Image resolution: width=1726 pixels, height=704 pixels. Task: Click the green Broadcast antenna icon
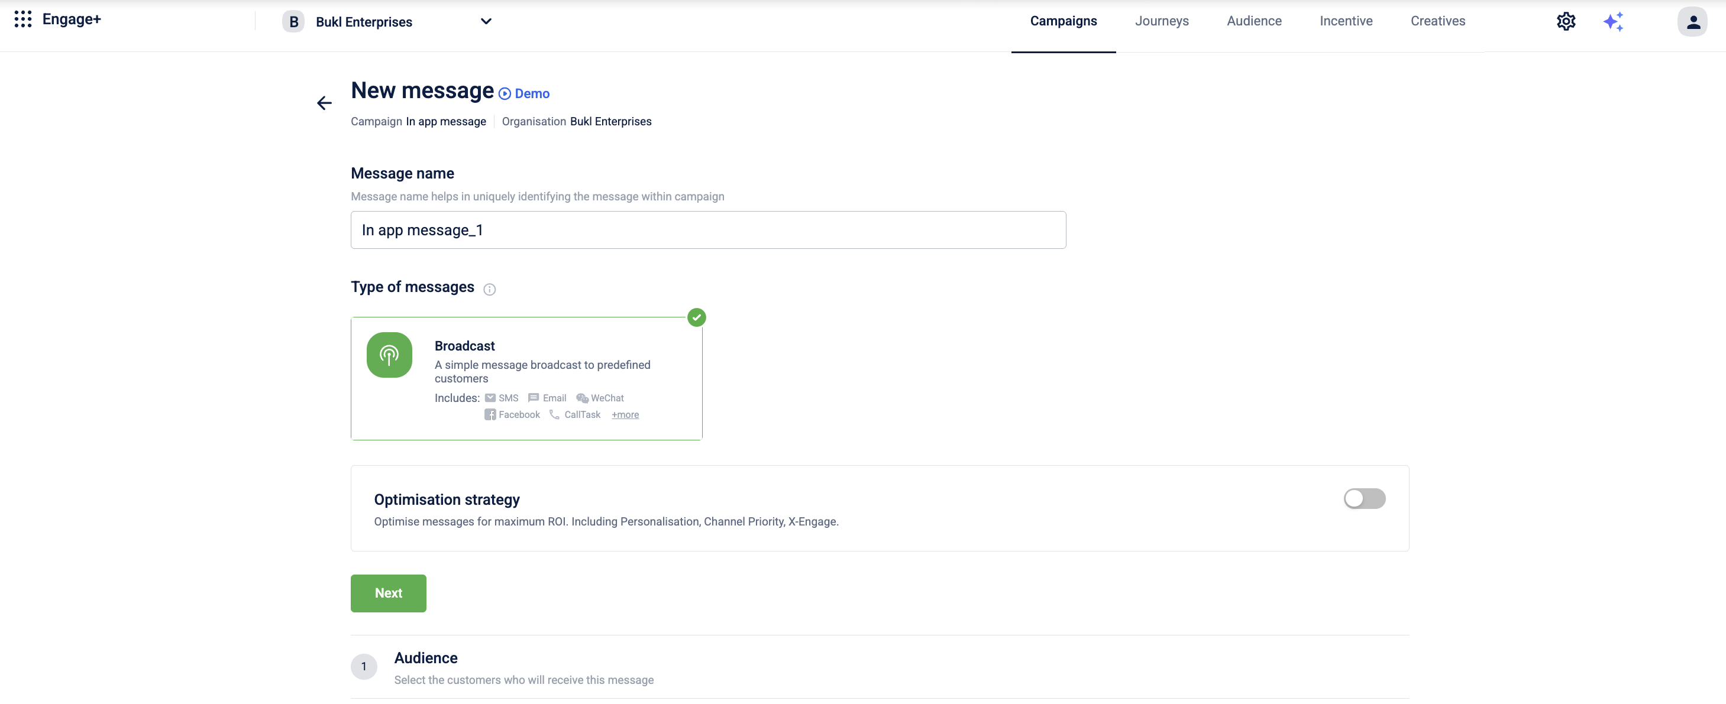click(x=389, y=355)
